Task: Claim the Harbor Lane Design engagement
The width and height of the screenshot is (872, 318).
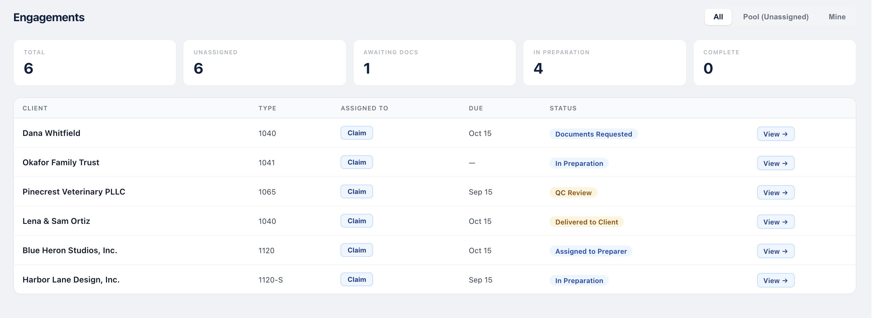Action: click(356, 279)
